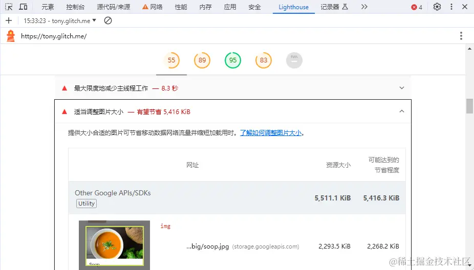Jump to the score 83 gauge
This screenshot has height=270, width=474.
coord(264,60)
